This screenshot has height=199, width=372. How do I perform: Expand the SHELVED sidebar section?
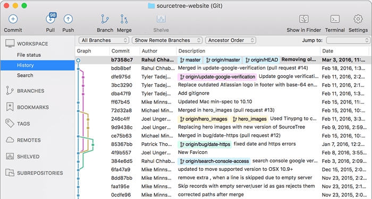coord(28,157)
